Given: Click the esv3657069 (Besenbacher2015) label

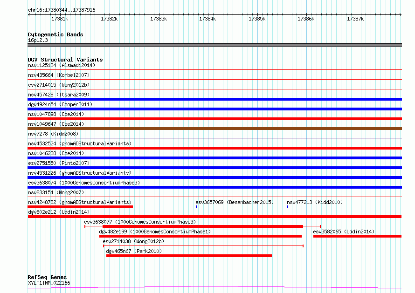Looking at the screenshot, I should (235, 202).
